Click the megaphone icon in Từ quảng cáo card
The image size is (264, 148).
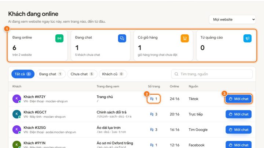pyautogui.click(x=247, y=38)
